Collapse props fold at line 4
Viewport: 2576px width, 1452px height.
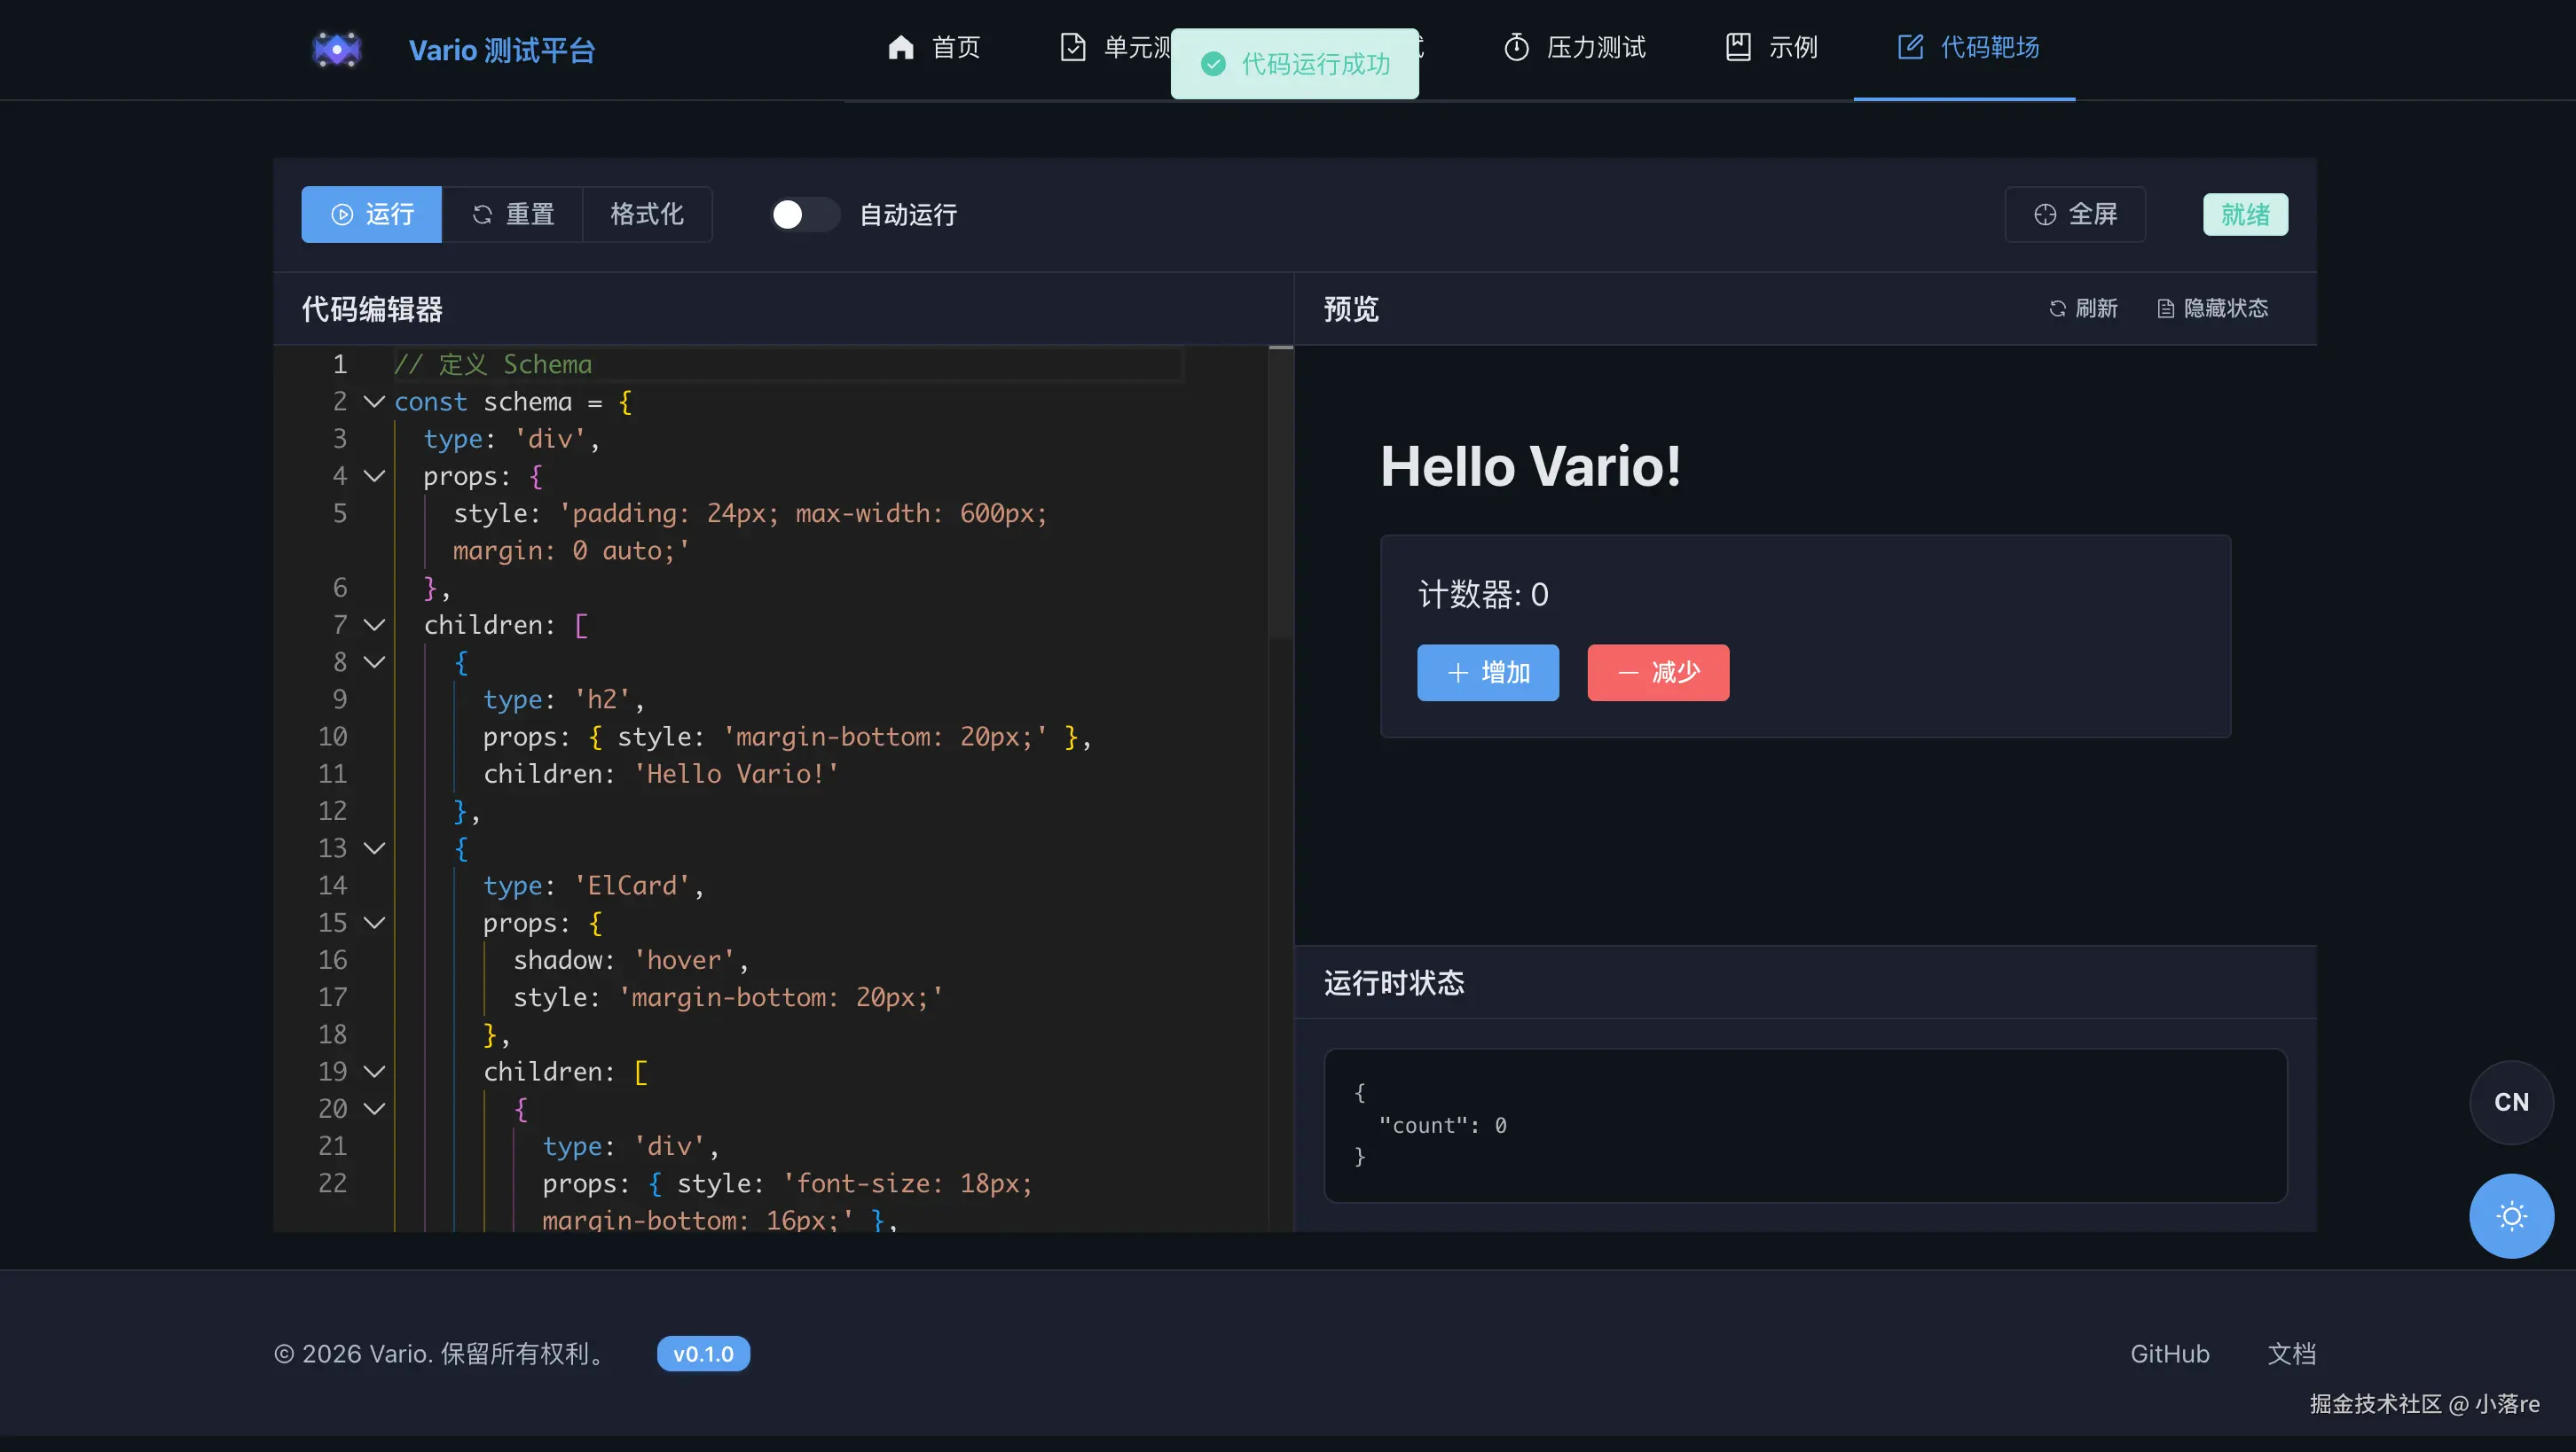(374, 477)
